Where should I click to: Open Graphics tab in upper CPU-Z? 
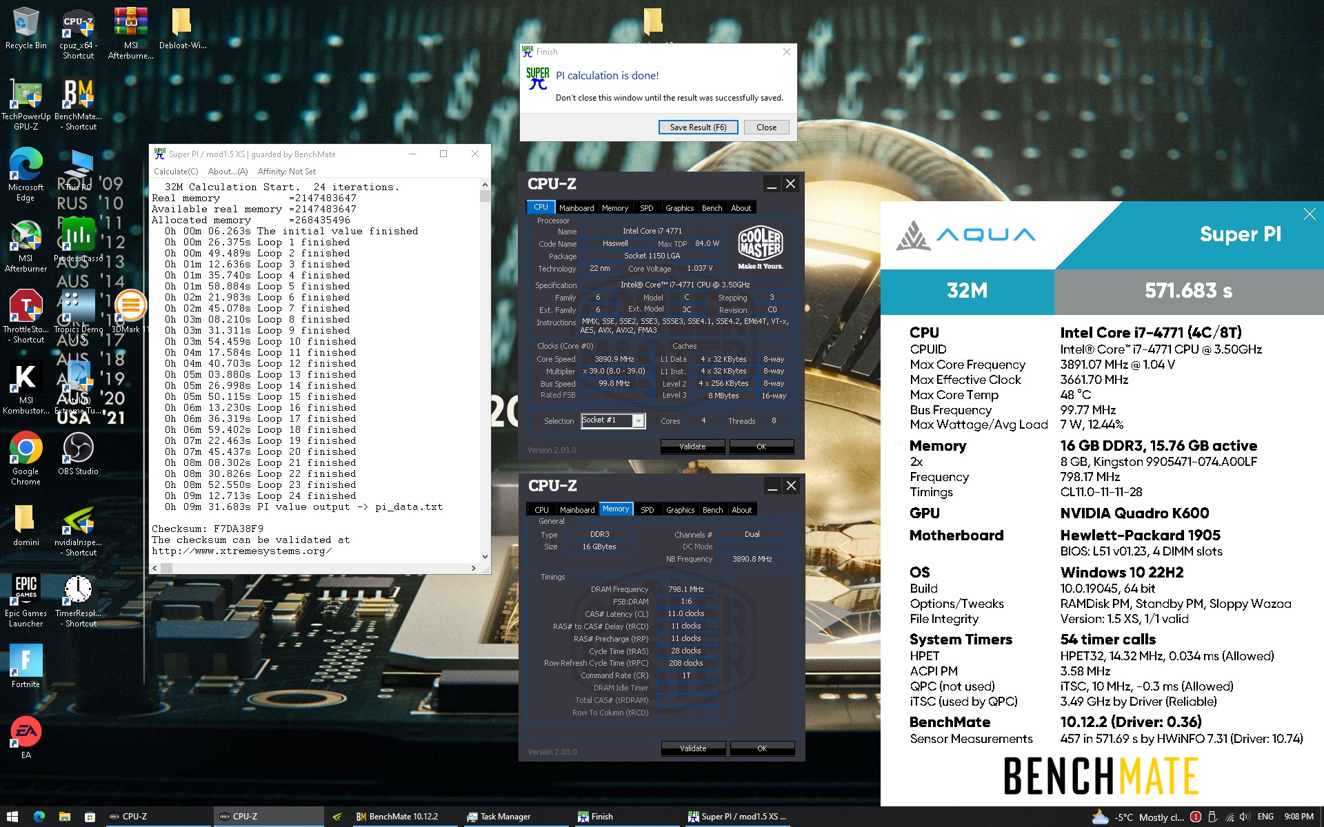click(x=679, y=207)
